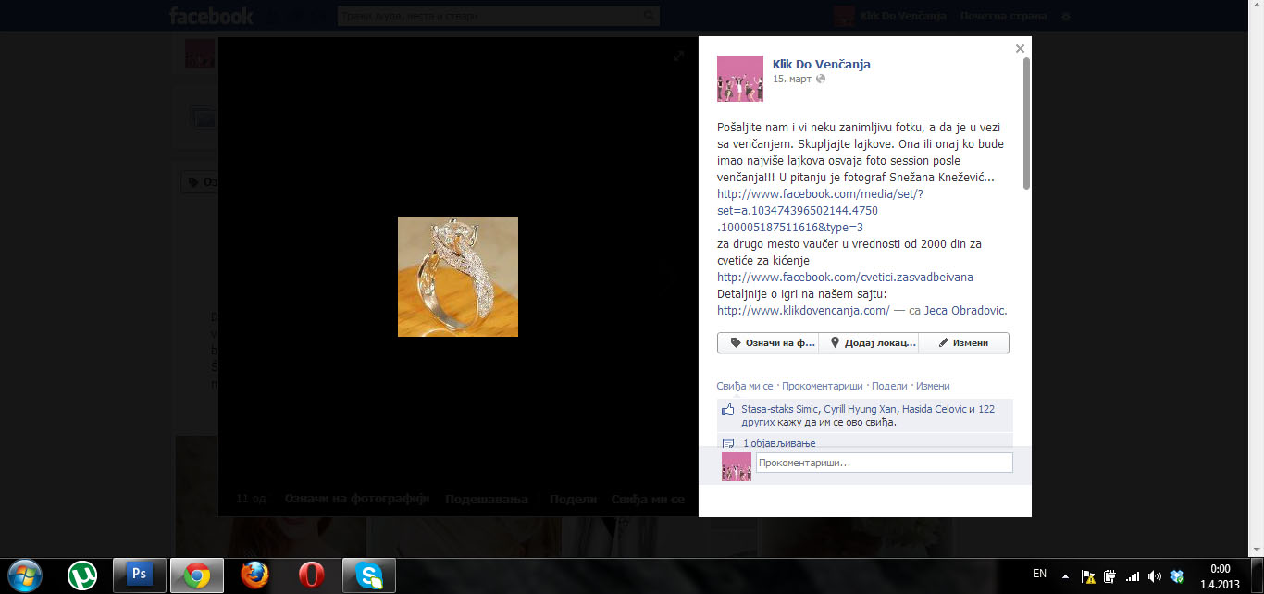Click Klik Do Venčanja's profile picture in post header
1264x594 pixels.
click(x=739, y=79)
